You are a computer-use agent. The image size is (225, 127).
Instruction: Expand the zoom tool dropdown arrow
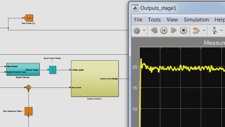tap(221, 31)
